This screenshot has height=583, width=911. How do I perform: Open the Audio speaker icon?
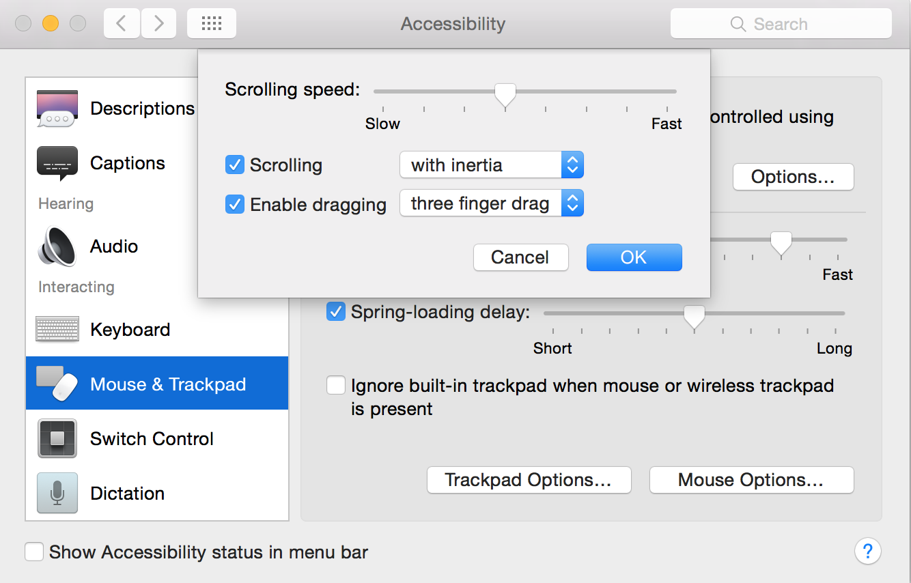[57, 246]
